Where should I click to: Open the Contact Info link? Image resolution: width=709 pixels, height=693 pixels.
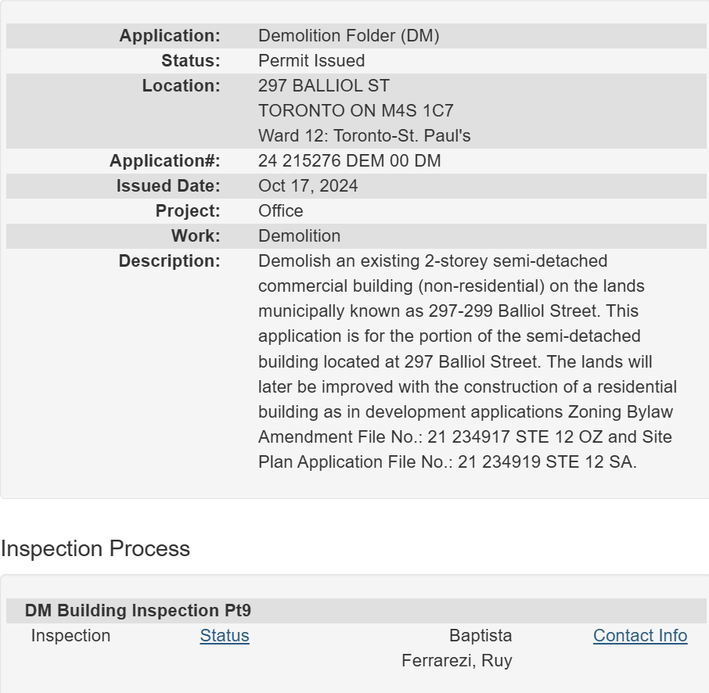pyautogui.click(x=639, y=636)
